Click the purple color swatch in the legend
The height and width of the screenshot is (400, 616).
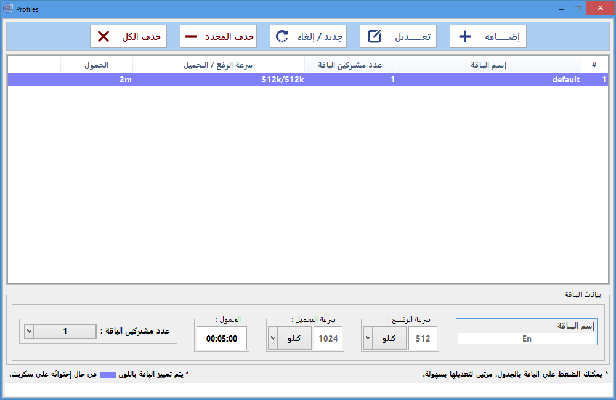click(x=108, y=374)
